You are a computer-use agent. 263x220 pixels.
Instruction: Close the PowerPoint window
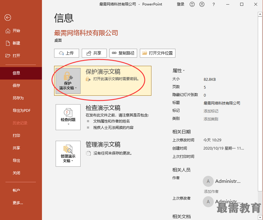[256, 4]
